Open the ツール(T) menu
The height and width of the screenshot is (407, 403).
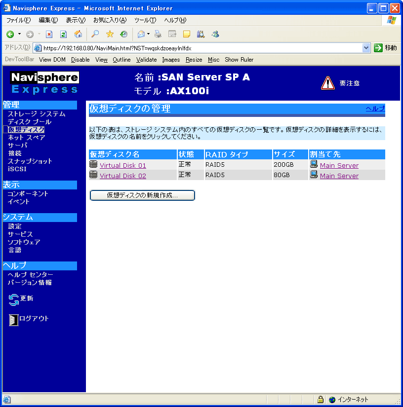tap(145, 20)
